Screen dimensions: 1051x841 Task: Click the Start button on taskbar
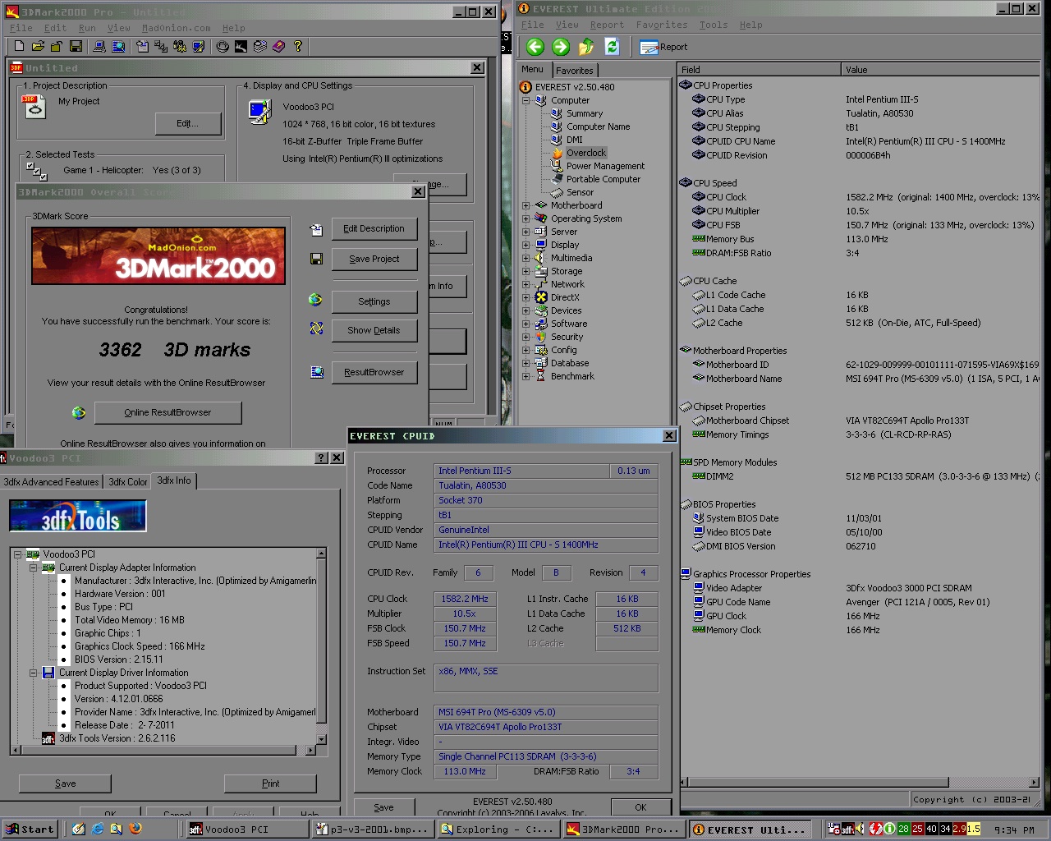pos(30,830)
